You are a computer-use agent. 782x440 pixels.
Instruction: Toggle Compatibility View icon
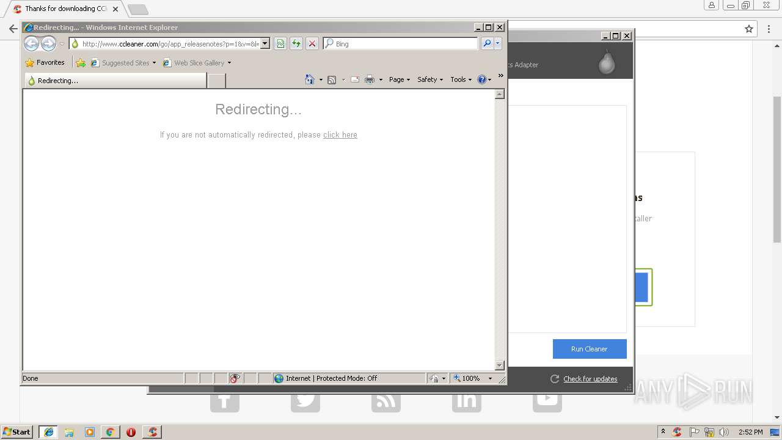pos(280,43)
